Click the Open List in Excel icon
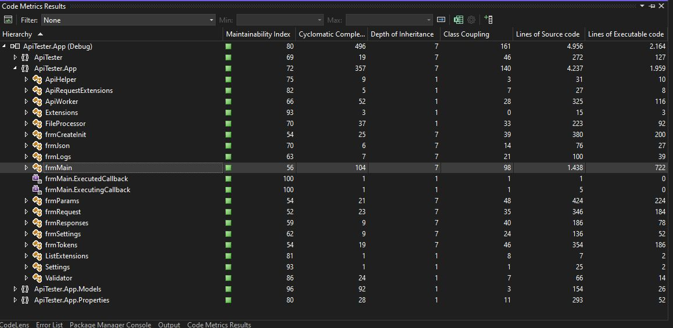The width and height of the screenshot is (673, 328). [459, 20]
